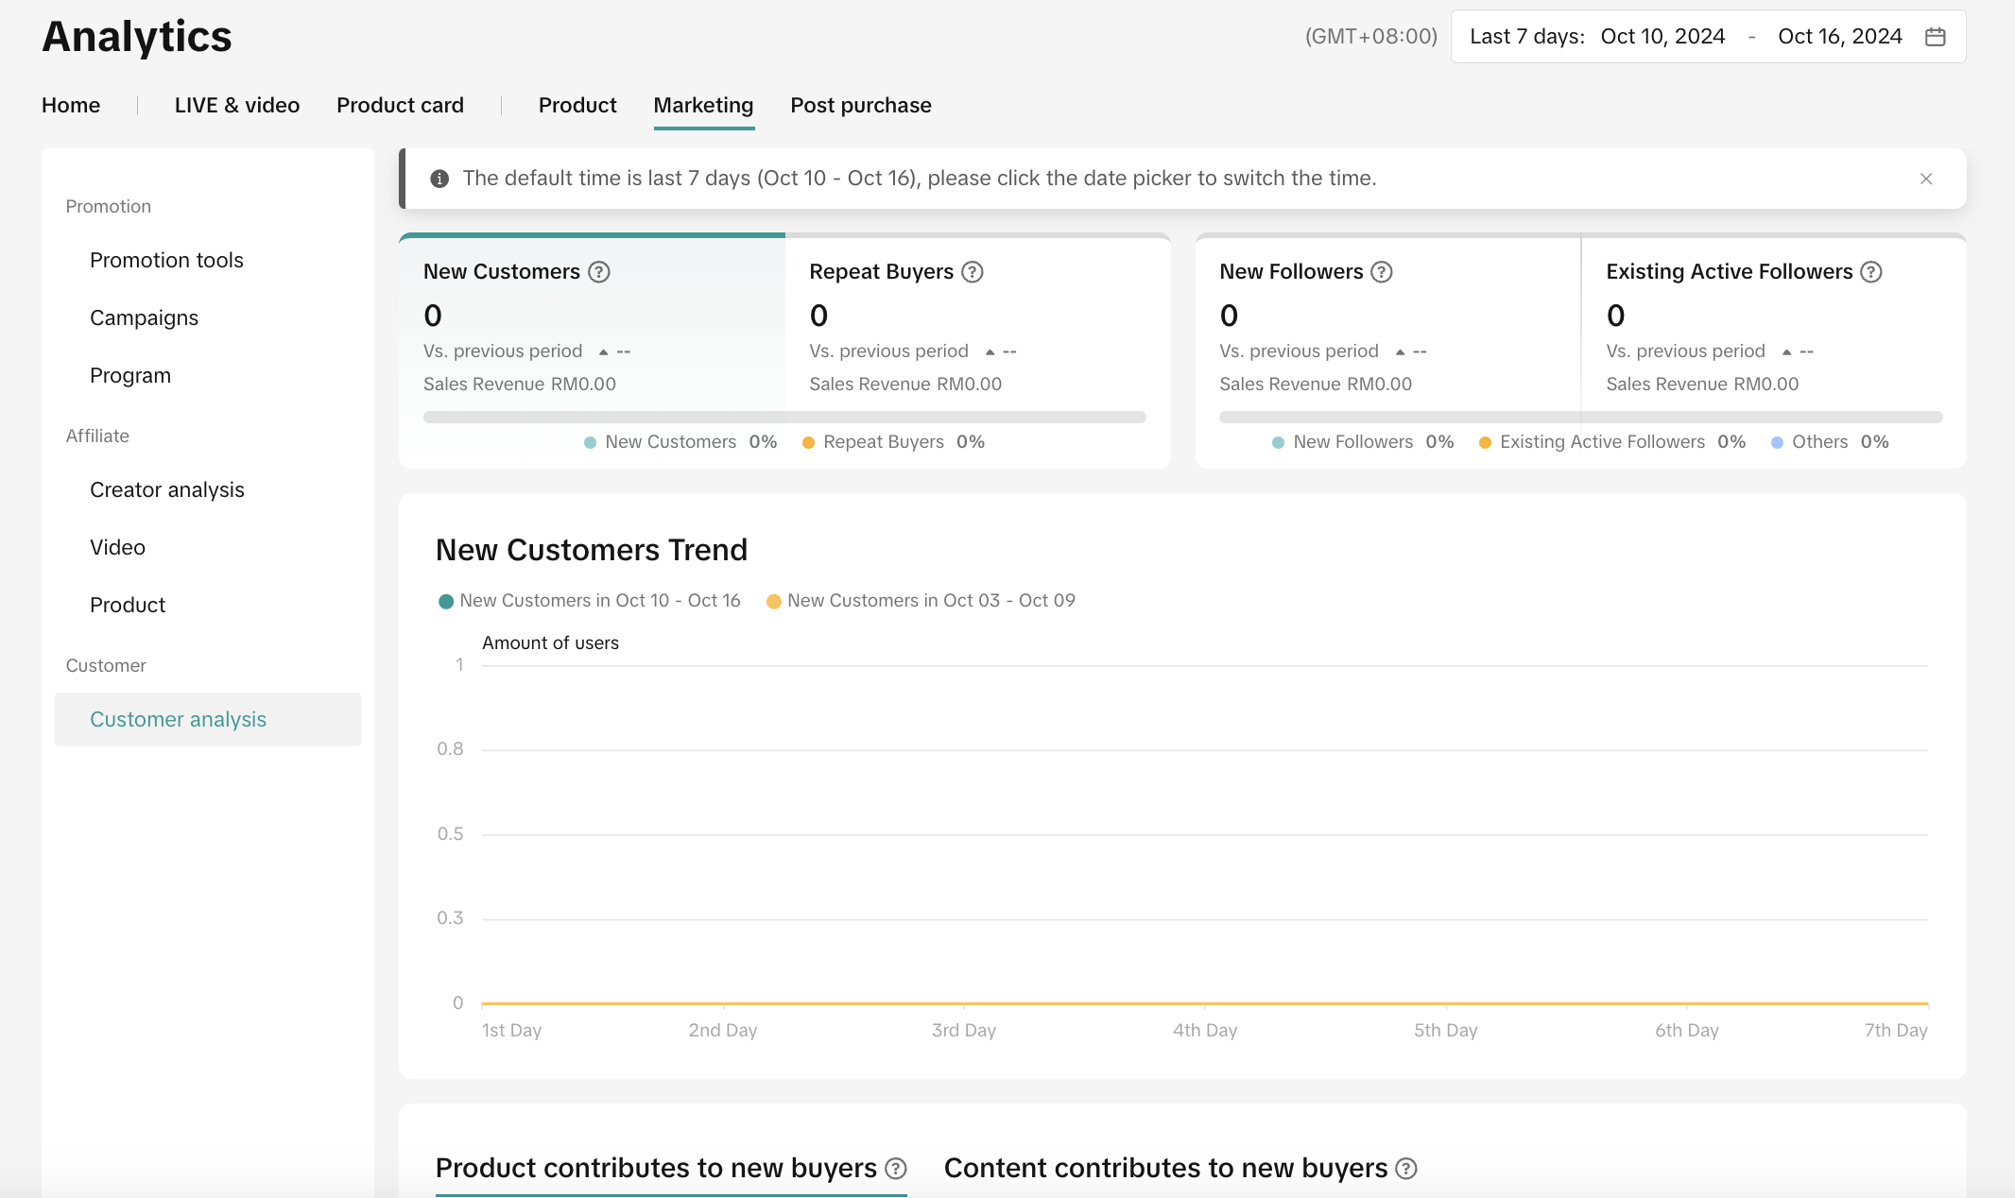The image size is (2015, 1198).
Task: Go to Promotion tools in sidebar
Action: pyautogui.click(x=166, y=260)
